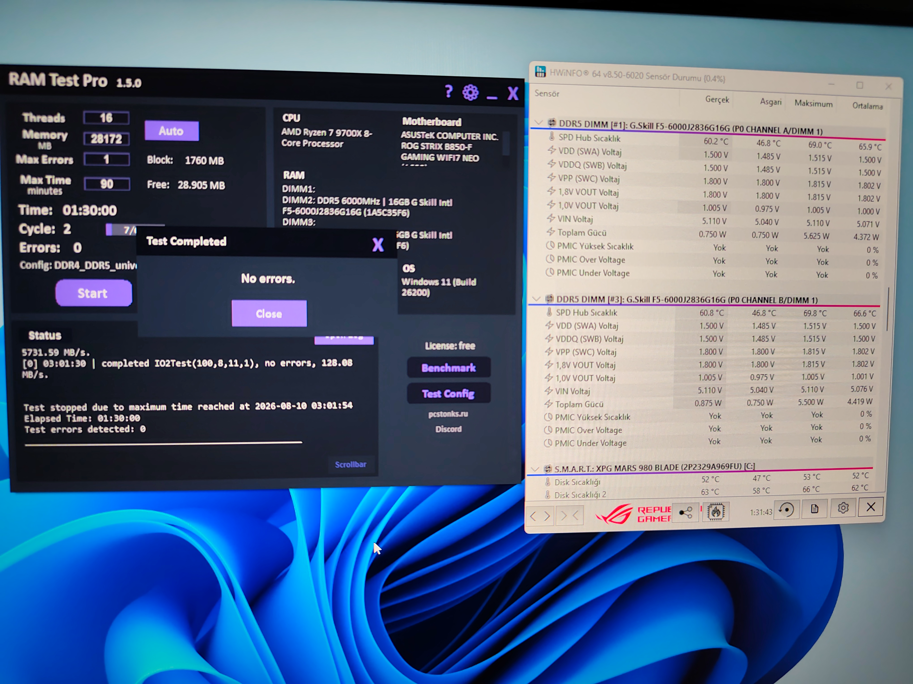Click lightning icon of DIMM #3 VDD (SWA) Voltaj

(x=549, y=325)
